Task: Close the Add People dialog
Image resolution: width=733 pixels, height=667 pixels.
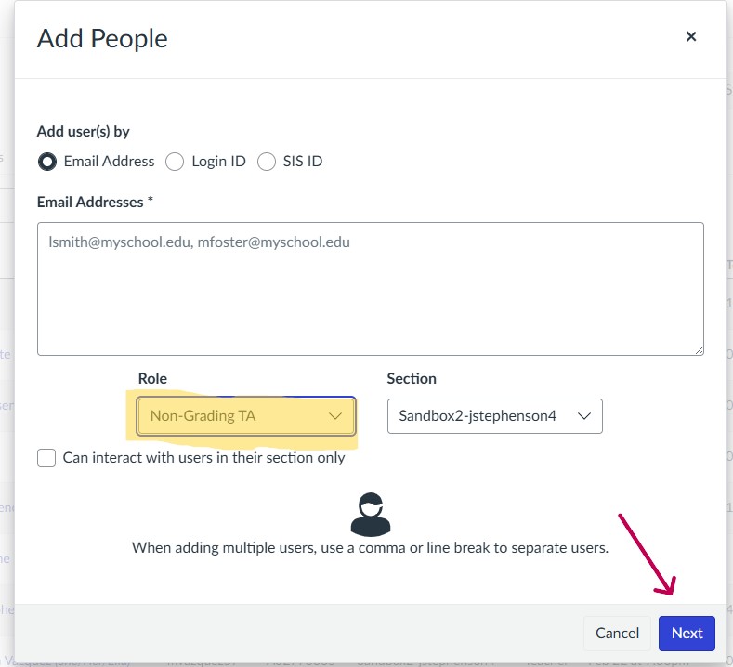Action: (690, 36)
